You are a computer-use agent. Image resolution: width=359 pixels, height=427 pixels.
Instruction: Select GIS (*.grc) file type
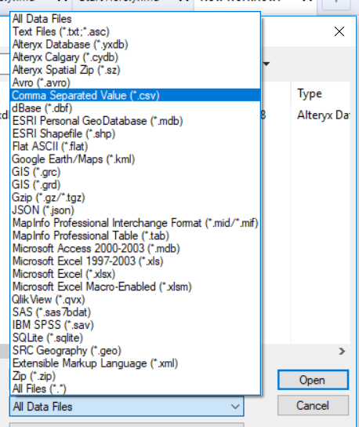[x=135, y=172]
